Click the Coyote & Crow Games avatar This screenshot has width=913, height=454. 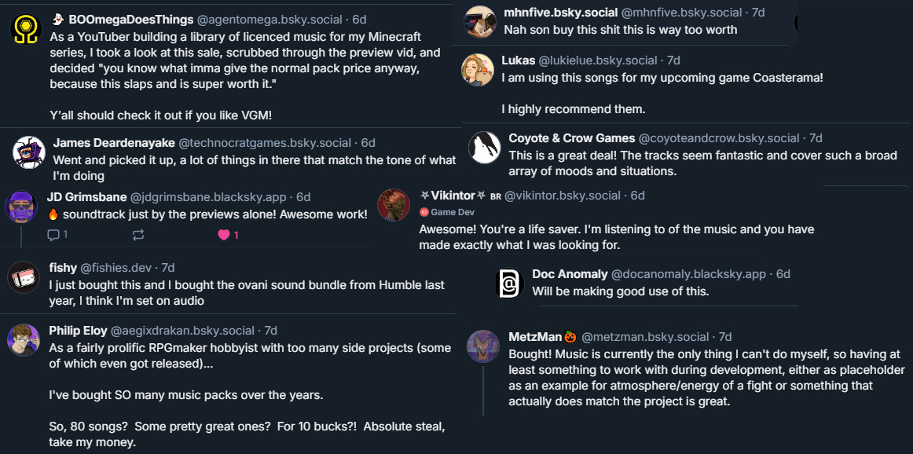(485, 147)
